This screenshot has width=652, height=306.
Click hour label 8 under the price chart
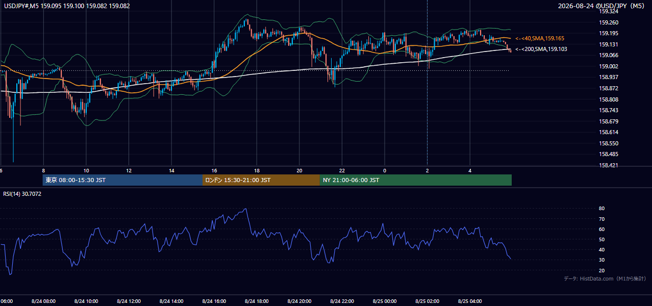pyautogui.click(x=43, y=170)
